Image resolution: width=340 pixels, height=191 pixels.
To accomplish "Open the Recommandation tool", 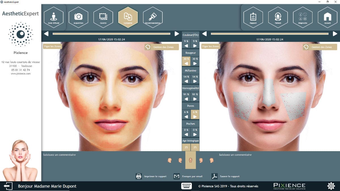I will [152, 17].
